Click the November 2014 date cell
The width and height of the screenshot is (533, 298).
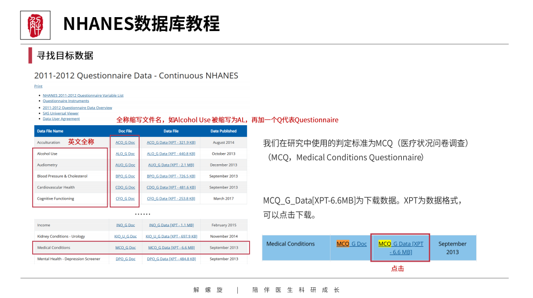pyautogui.click(x=224, y=236)
